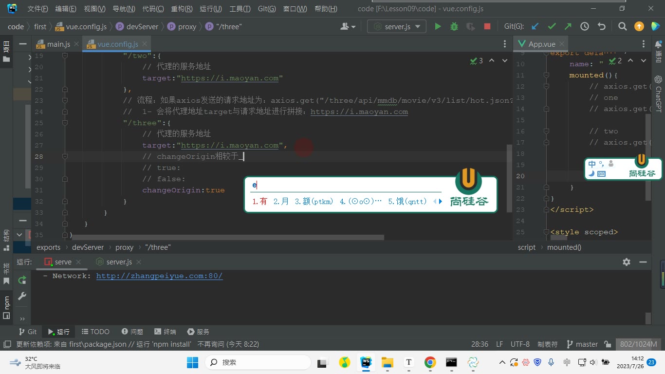Viewport: 665px width, 374px height.
Task: Run the server.js configuration with the green play icon
Action: coord(438,27)
